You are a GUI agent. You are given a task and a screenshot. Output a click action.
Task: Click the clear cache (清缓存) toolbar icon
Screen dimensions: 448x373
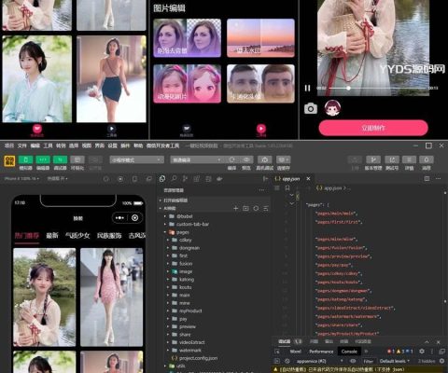[x=284, y=159]
